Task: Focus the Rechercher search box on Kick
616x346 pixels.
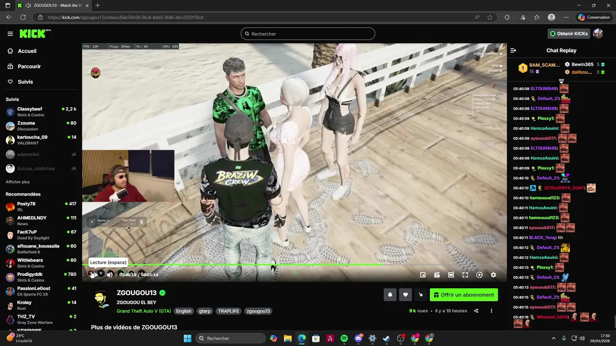Action: tap(308, 34)
